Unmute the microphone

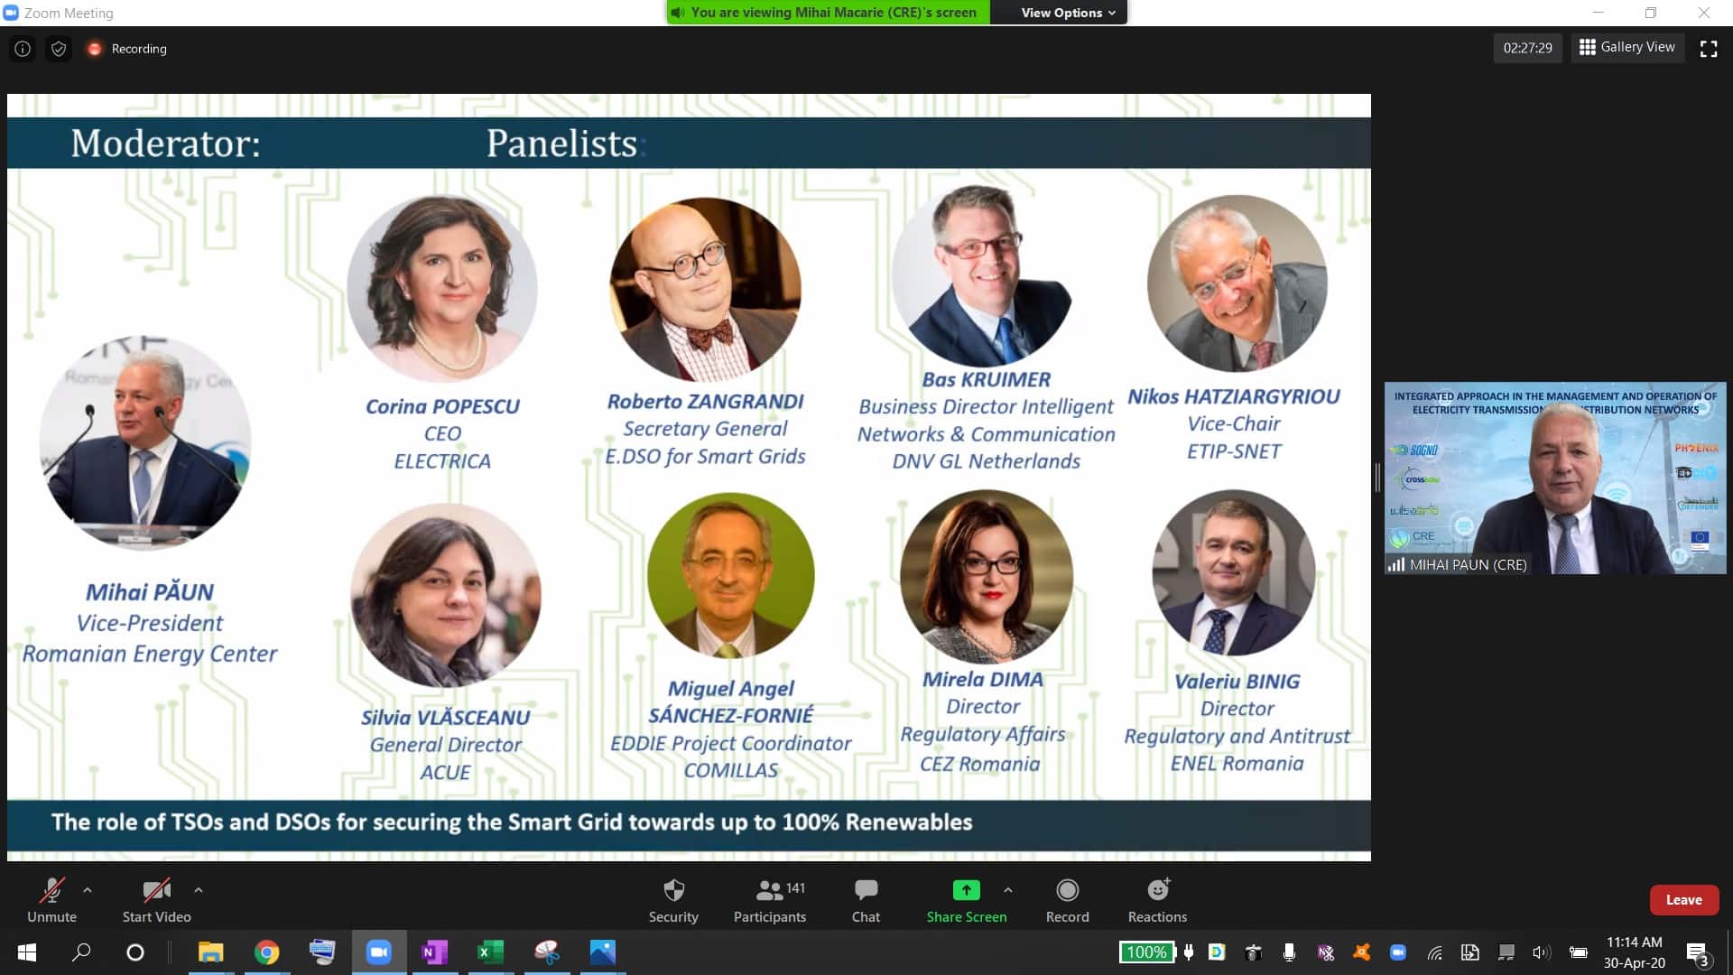click(51, 900)
